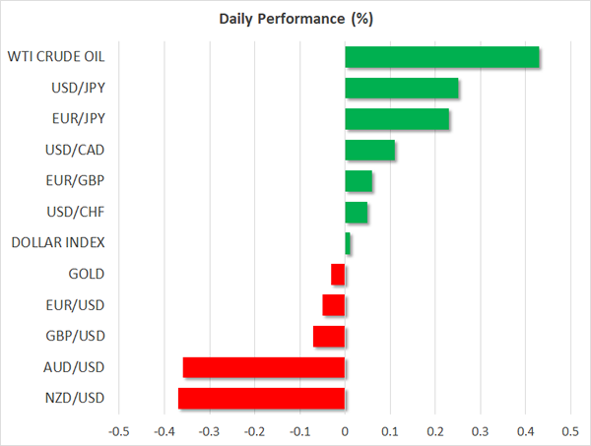
Task: Click the NZD/USD red bar
Action: coord(262,398)
